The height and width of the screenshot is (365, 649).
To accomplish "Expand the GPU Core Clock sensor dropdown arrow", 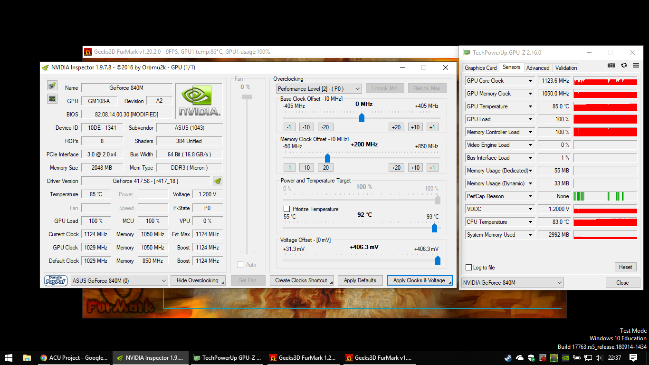I will tap(530, 81).
